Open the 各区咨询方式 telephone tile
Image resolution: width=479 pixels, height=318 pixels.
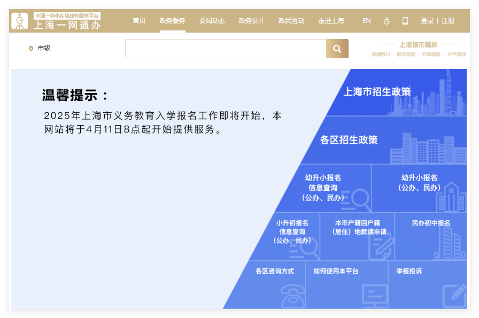(275, 284)
